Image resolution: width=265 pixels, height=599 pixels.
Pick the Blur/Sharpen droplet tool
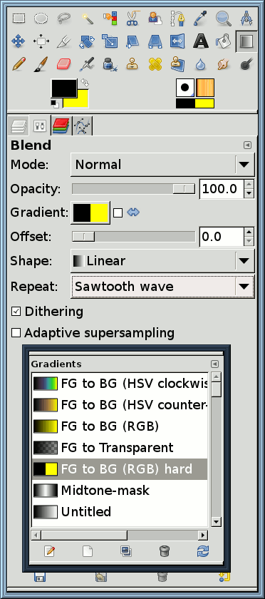(x=200, y=64)
